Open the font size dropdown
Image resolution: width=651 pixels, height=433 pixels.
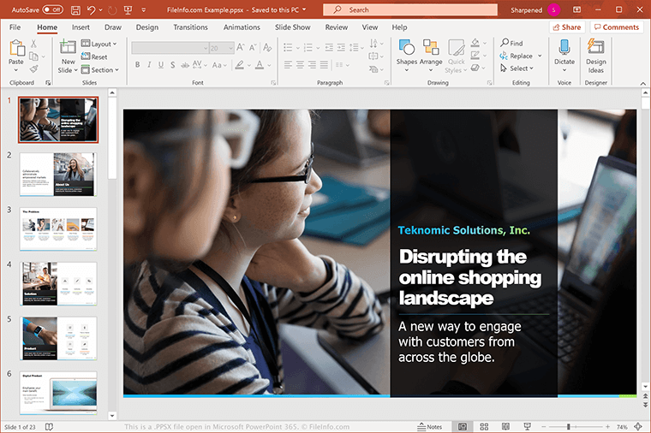pyautogui.click(x=230, y=48)
